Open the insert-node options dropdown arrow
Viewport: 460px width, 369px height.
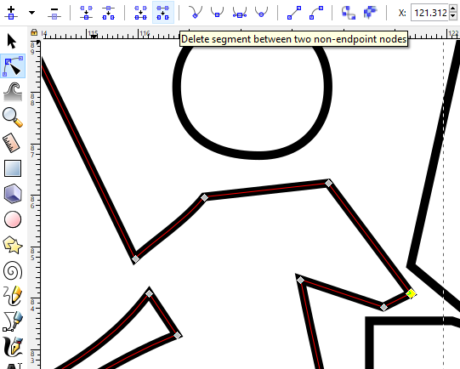[x=31, y=13]
